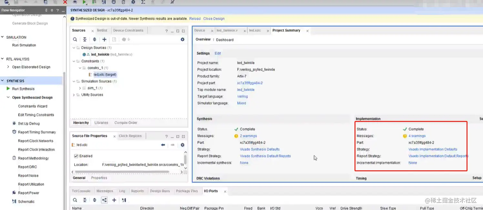Click the green Run flow arrow in top toolbar

84,2
